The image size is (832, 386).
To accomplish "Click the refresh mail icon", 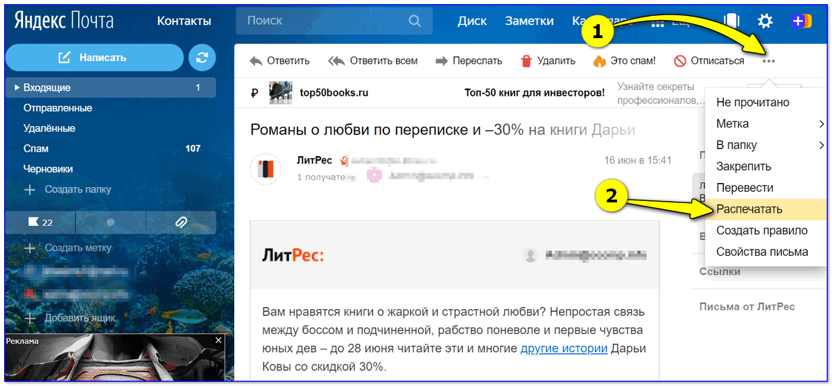I will pyautogui.click(x=202, y=58).
